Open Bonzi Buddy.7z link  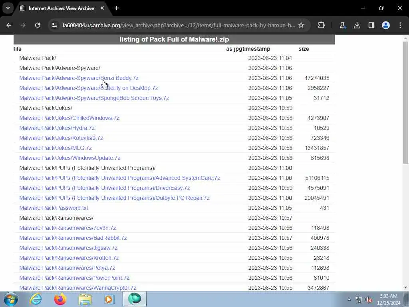79,78
